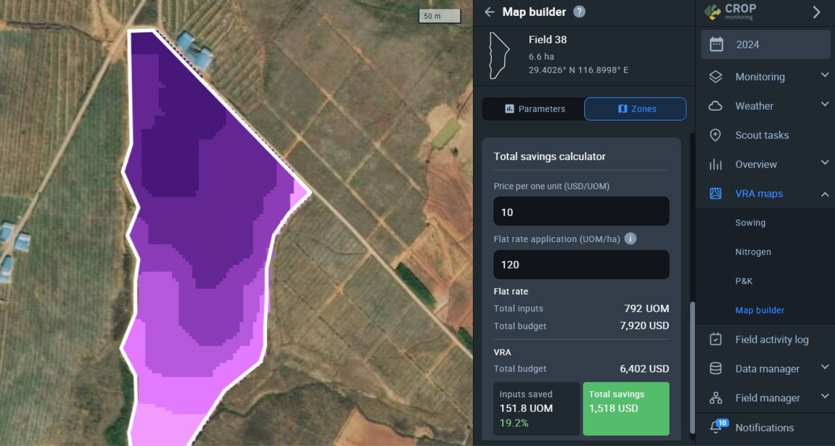Click the 6.6 ha area text
The width and height of the screenshot is (835, 446).
pyautogui.click(x=541, y=56)
